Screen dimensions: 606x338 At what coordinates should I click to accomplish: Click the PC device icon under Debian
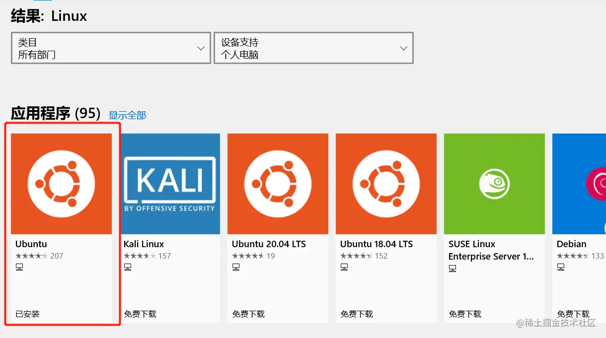pyautogui.click(x=561, y=268)
